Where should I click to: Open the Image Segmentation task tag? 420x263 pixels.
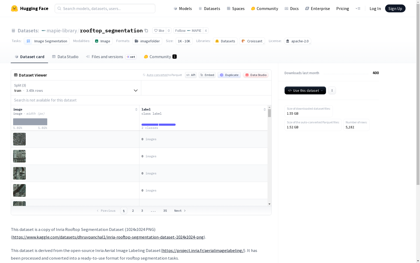tap(47, 41)
